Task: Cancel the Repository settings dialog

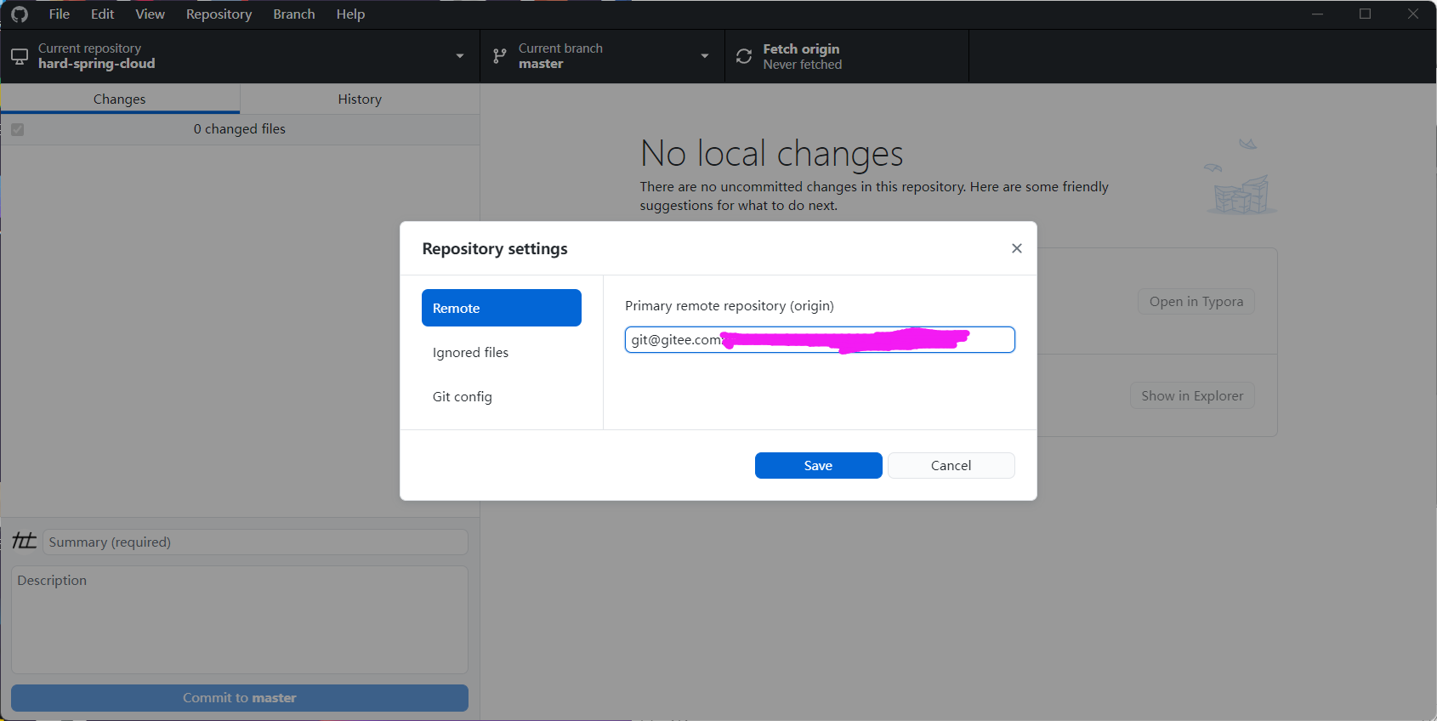Action: (951, 465)
